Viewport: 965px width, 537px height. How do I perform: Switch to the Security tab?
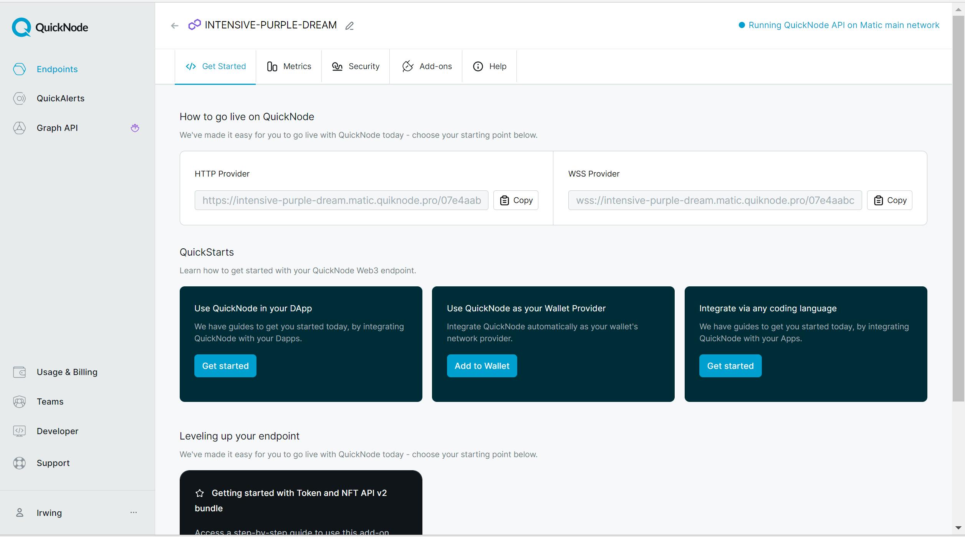coord(356,66)
